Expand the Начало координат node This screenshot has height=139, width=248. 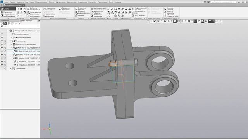(12, 37)
